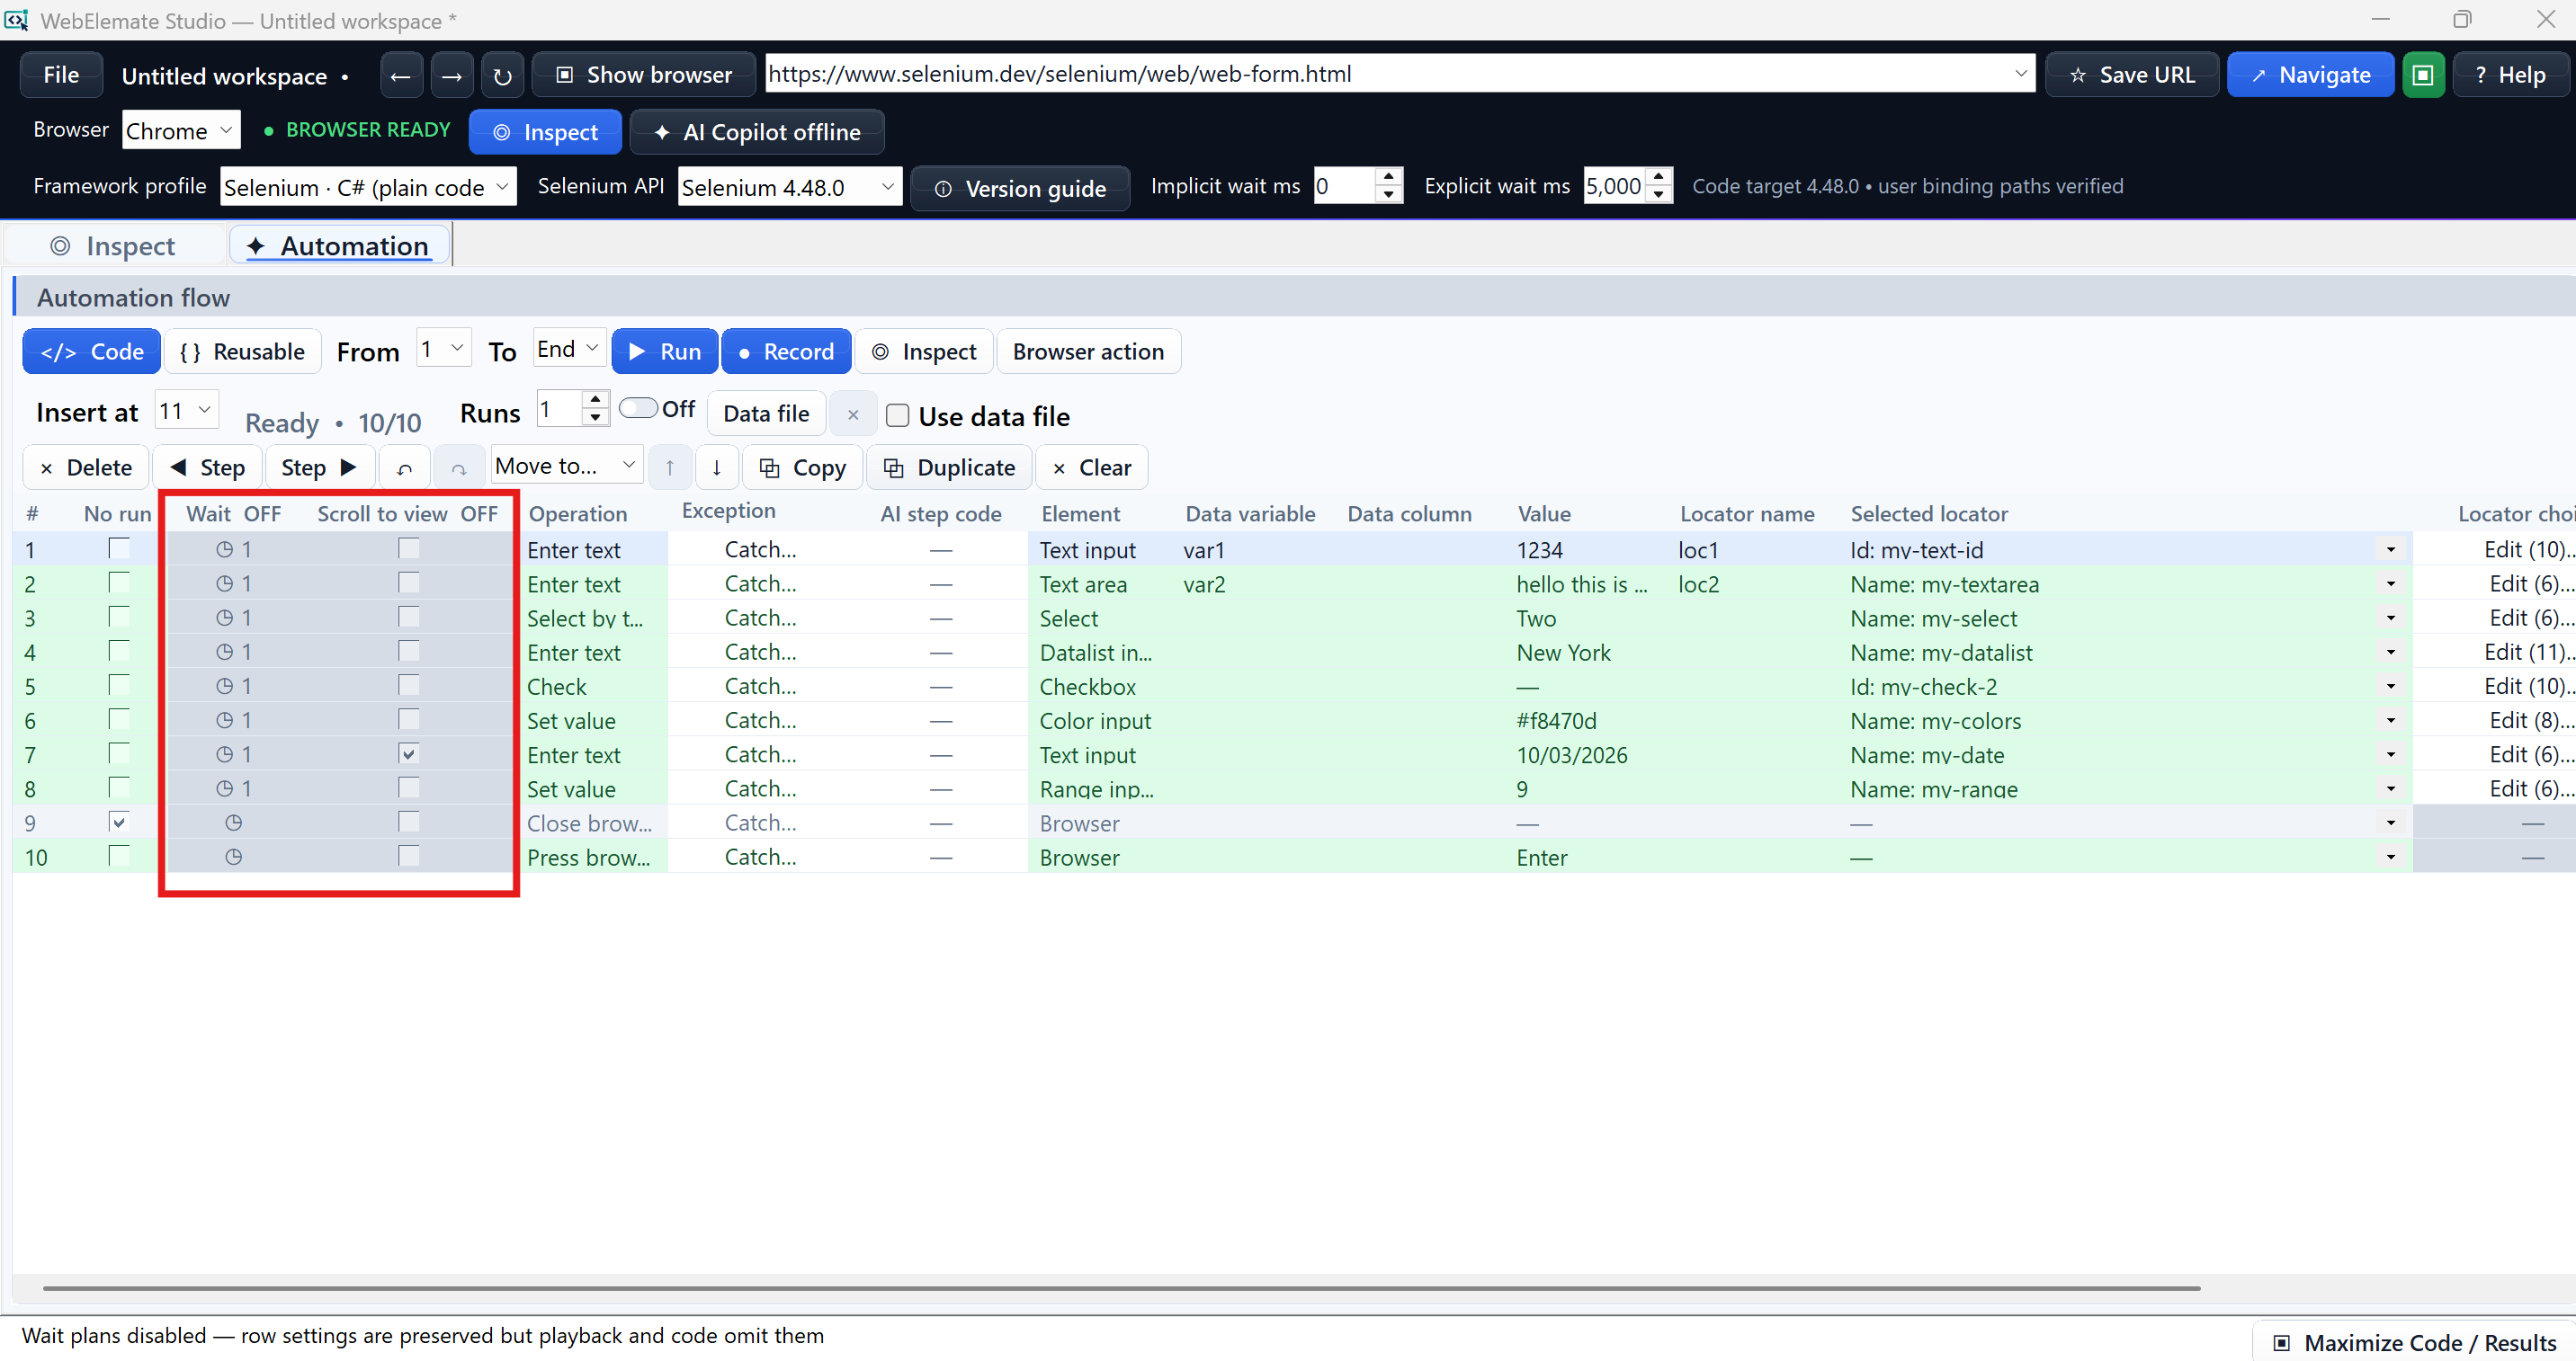Screen dimensions: 2576x1361
Task: Step backward one step
Action: click(208, 467)
